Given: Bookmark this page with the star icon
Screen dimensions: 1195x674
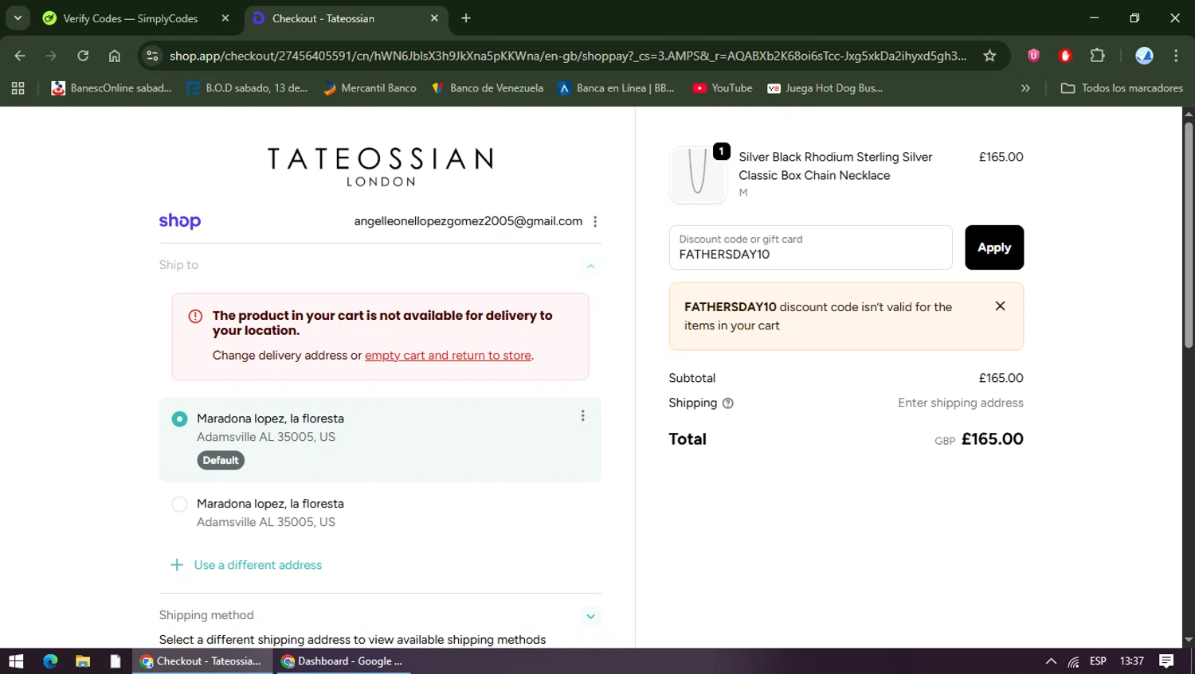Looking at the screenshot, I should point(989,56).
